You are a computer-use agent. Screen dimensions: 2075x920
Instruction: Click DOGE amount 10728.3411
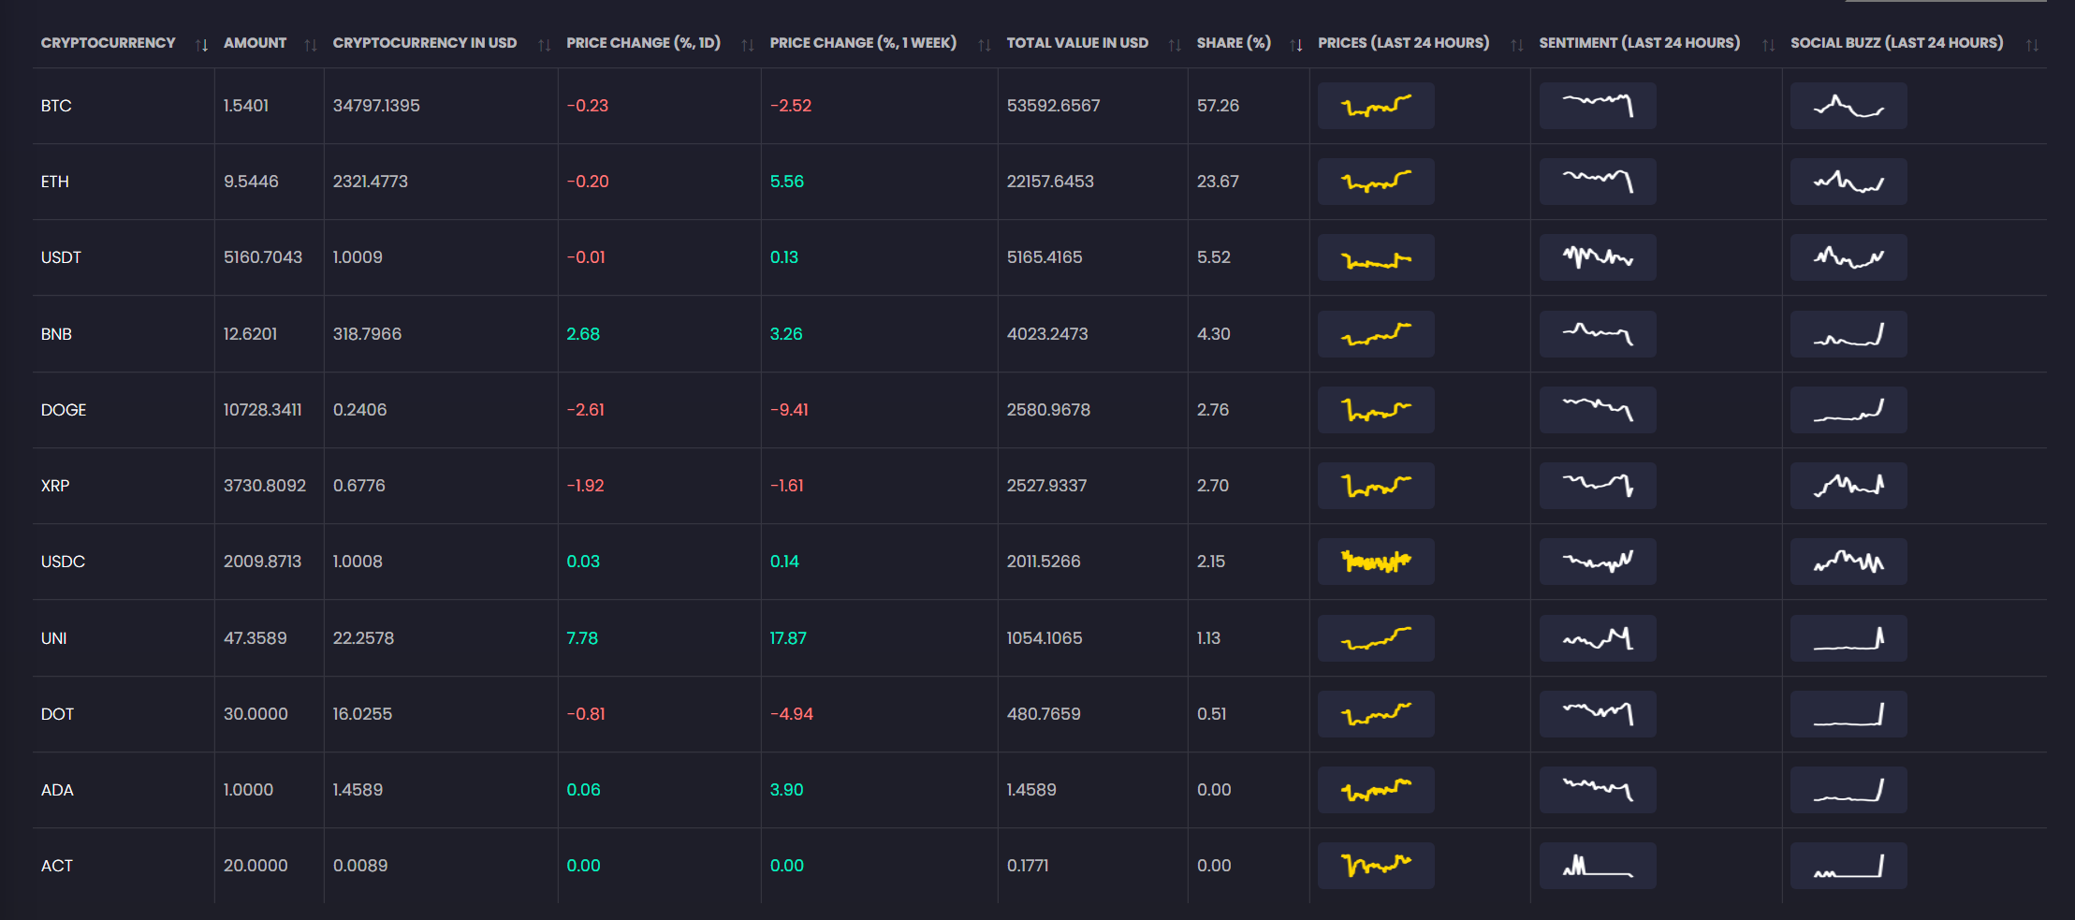pyautogui.click(x=262, y=410)
